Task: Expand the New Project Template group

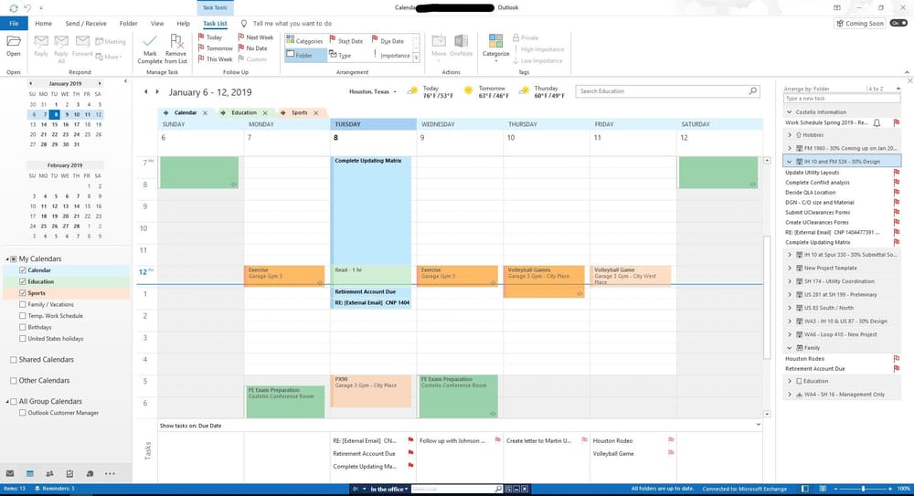Action: point(790,269)
